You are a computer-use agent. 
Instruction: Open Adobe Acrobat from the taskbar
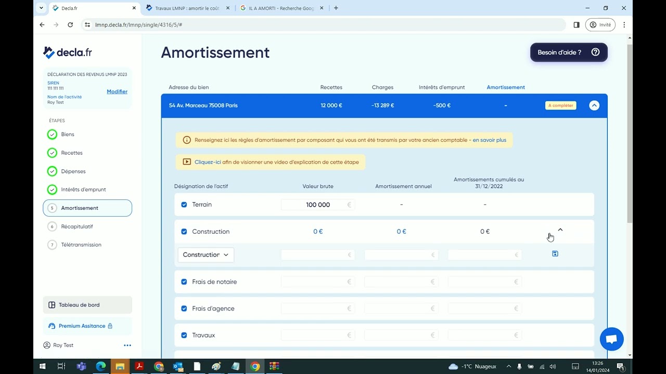[x=139, y=366]
